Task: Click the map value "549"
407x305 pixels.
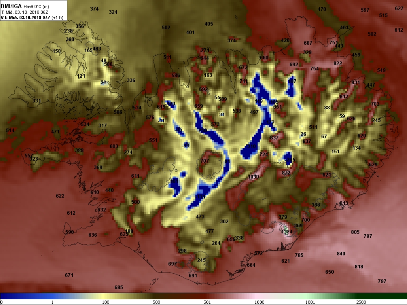Action: pos(381,70)
